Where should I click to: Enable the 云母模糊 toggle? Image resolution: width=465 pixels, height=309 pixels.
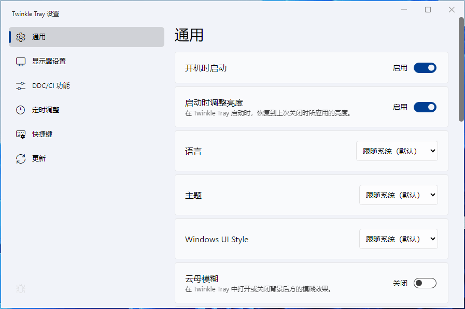pyautogui.click(x=425, y=283)
